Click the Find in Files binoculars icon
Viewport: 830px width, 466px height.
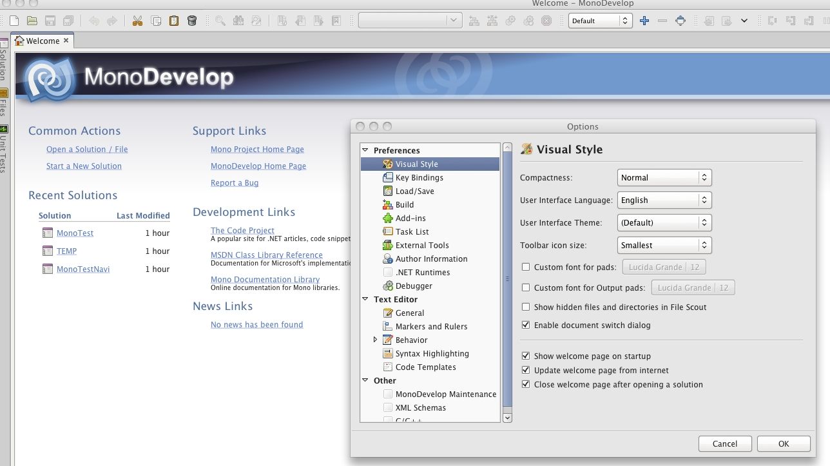238,21
